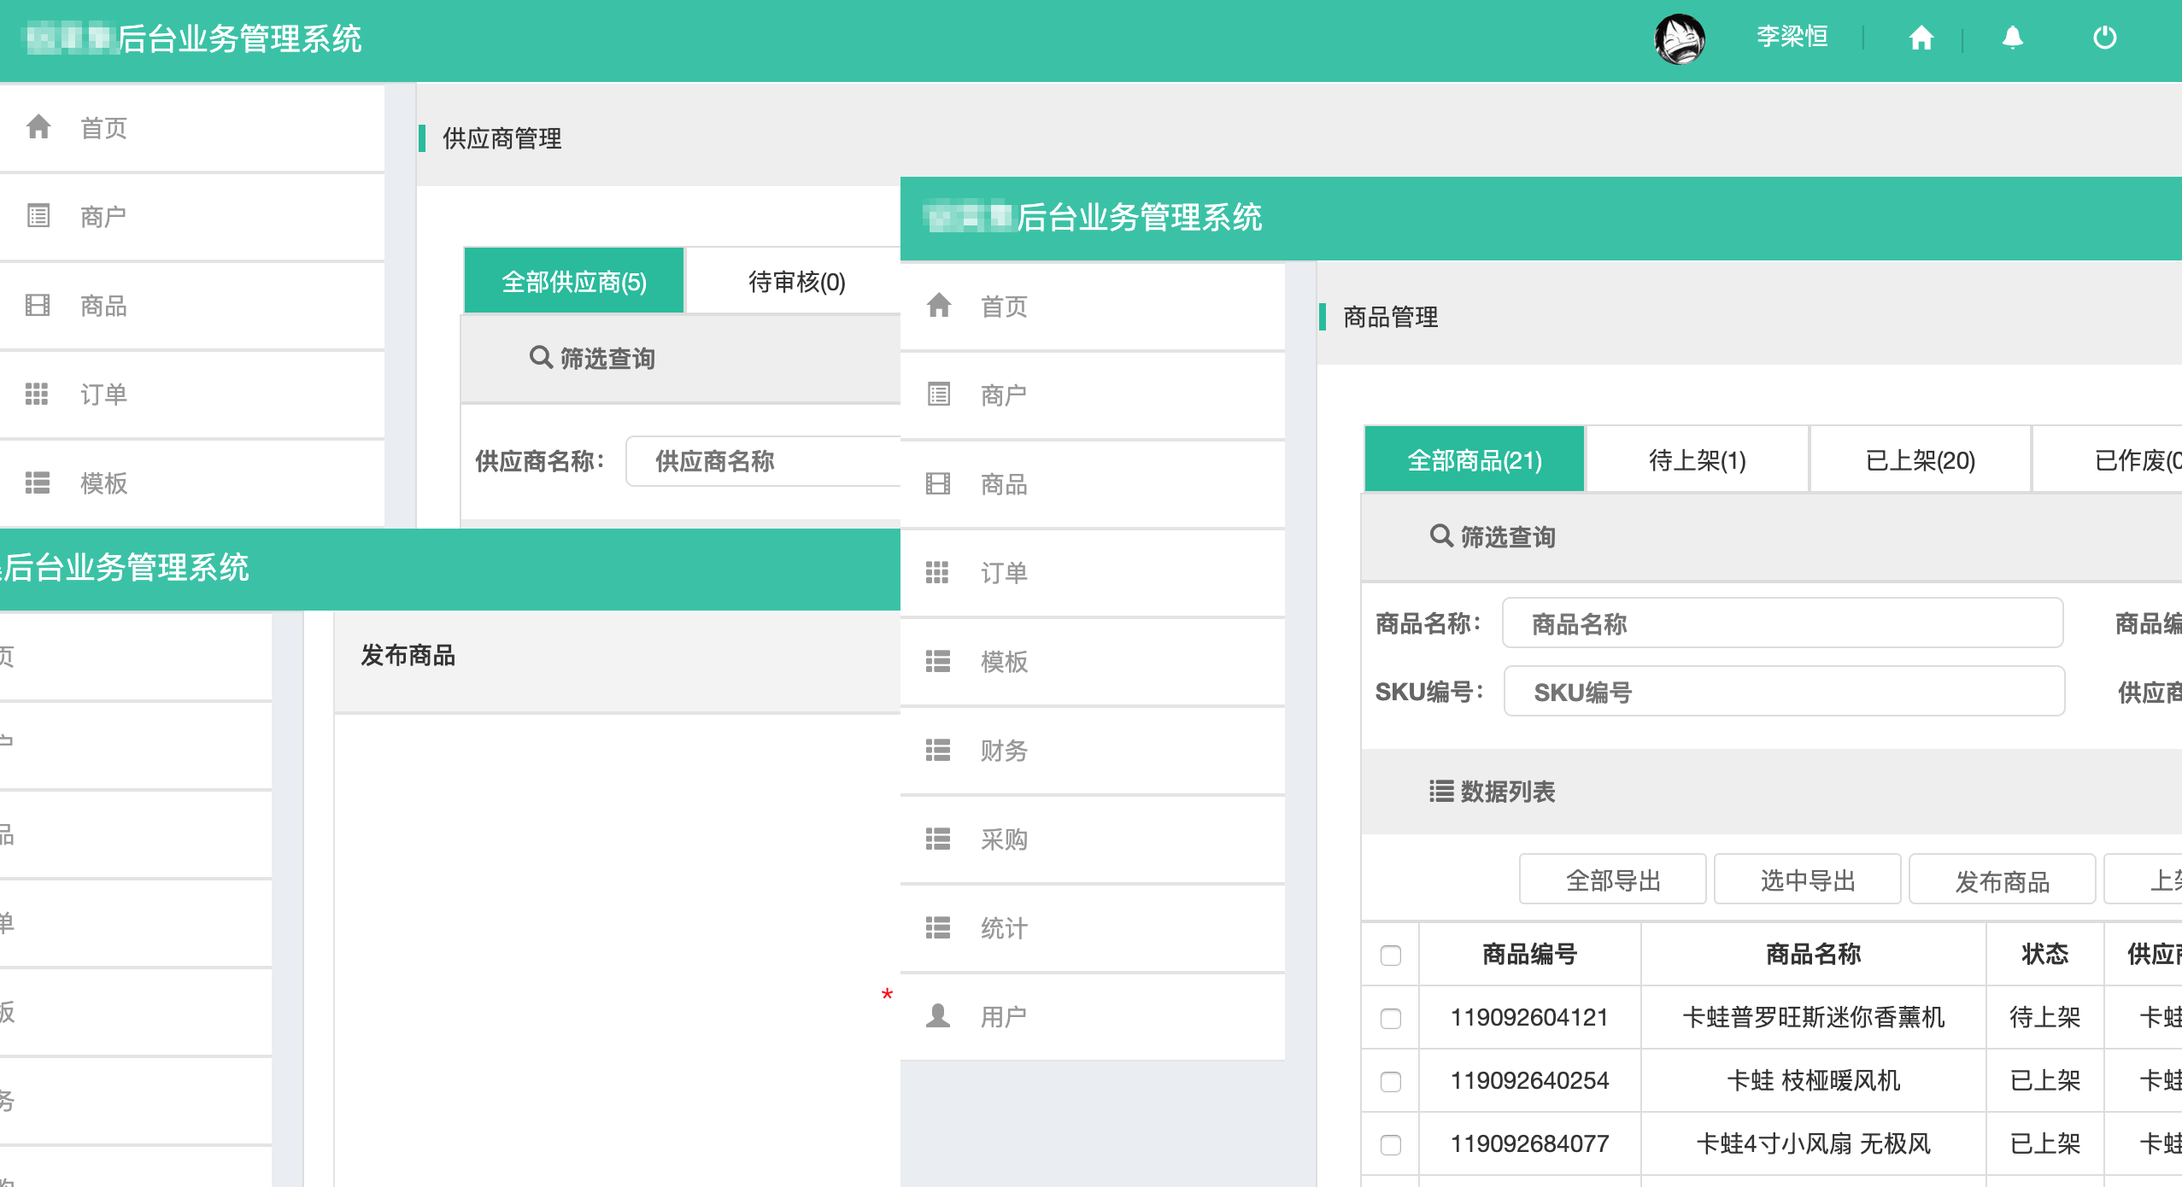This screenshot has width=2182, height=1187.
Task: Check the row for 119092604121
Action: click(1391, 1018)
